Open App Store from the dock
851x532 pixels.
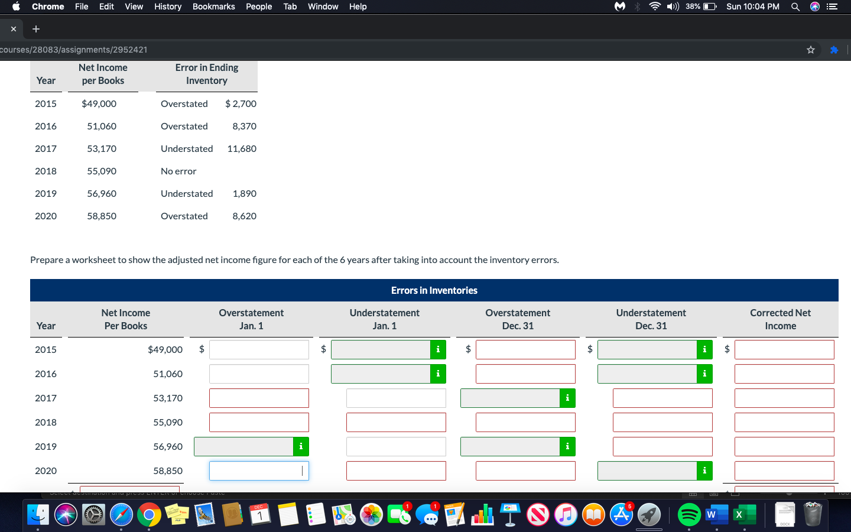tap(621, 515)
